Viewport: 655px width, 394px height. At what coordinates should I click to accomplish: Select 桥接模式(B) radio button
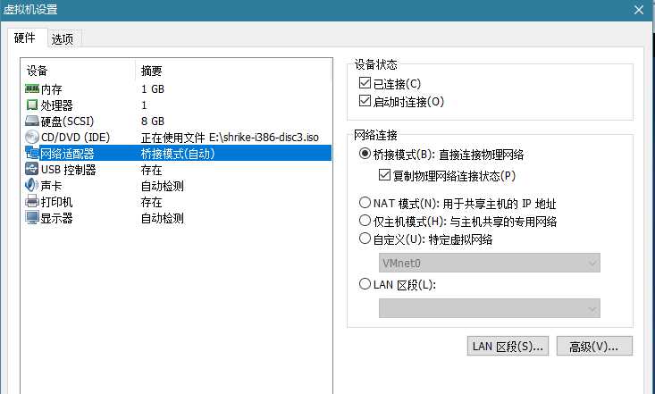click(x=365, y=154)
